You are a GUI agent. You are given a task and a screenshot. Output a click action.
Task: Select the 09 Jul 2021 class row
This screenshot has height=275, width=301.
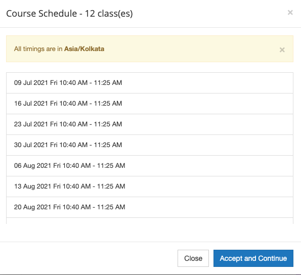tap(150, 83)
